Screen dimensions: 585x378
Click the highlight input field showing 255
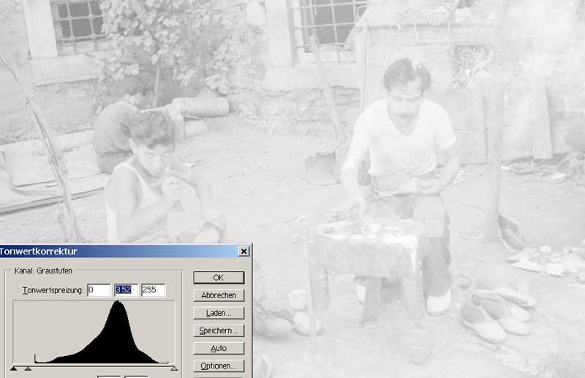[x=153, y=290]
